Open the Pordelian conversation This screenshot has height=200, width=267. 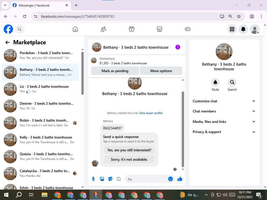40,55
